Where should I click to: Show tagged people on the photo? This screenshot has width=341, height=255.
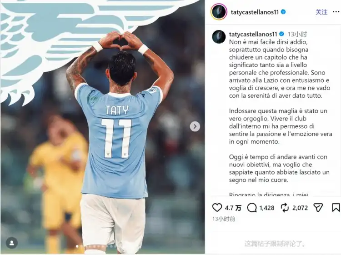(12, 243)
